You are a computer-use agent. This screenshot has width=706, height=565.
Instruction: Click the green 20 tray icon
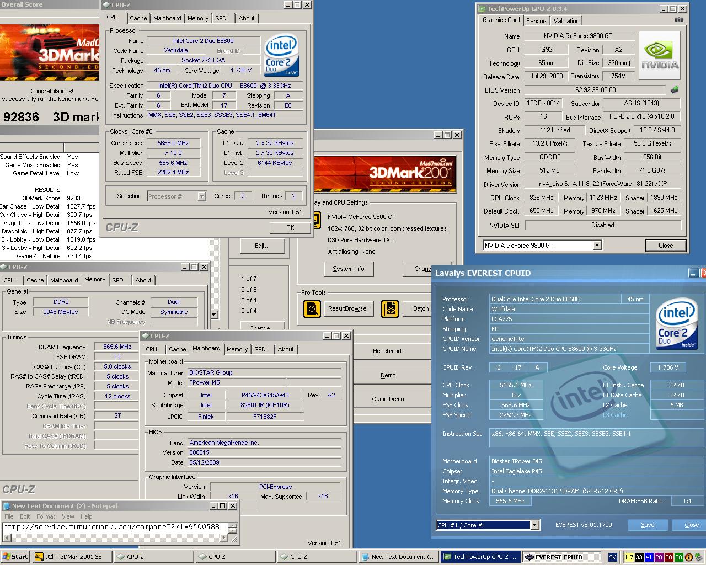coord(678,557)
